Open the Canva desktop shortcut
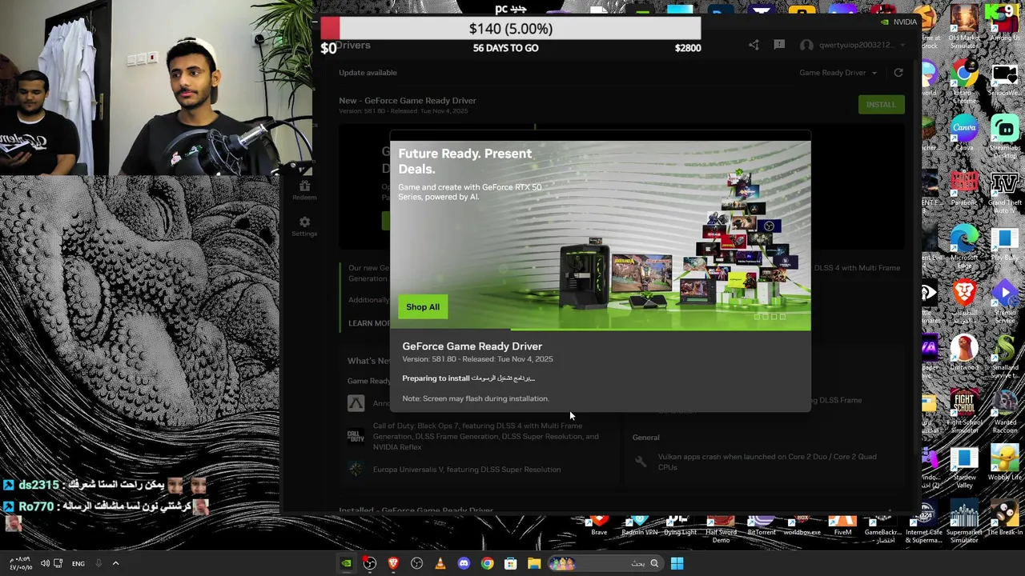 964,133
